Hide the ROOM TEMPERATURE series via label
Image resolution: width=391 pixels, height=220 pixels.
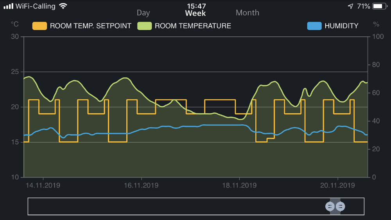193,26
